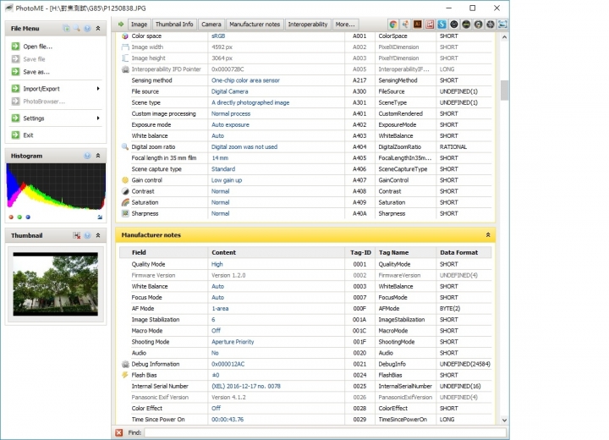Switch to the Image tab
The height and width of the screenshot is (440, 609).
tap(139, 24)
